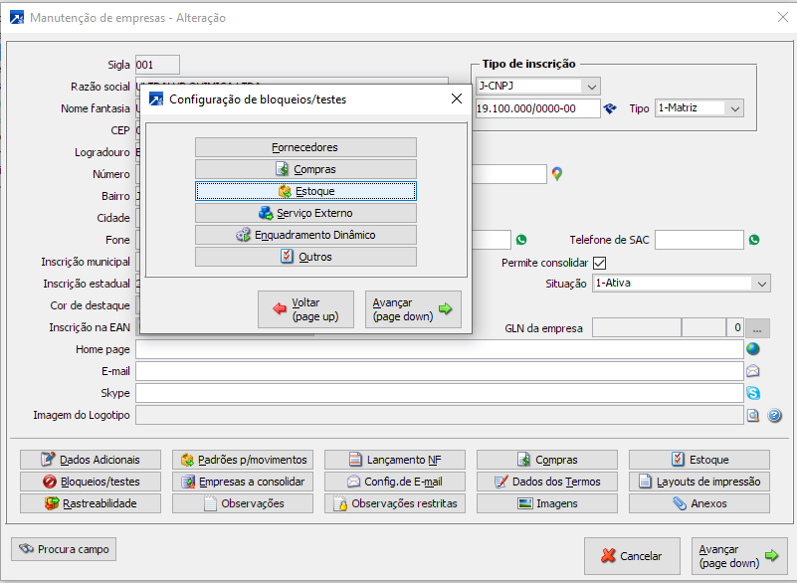The image size is (797, 583).
Task: Click the Skype icon
Action: point(753,393)
